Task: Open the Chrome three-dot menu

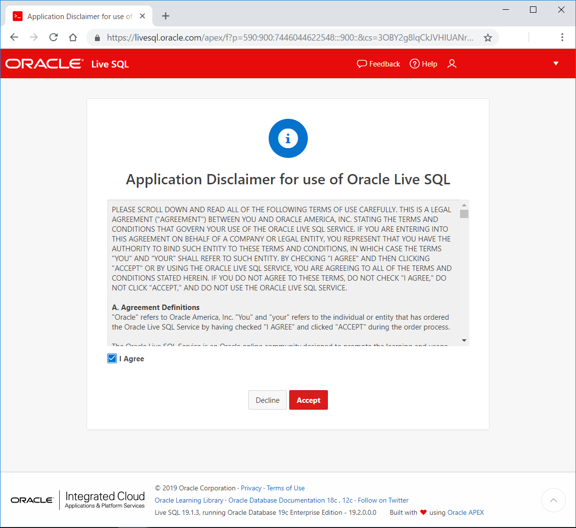Action: coord(562,37)
